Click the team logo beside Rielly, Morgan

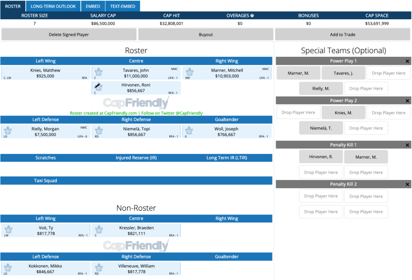(x=7, y=130)
